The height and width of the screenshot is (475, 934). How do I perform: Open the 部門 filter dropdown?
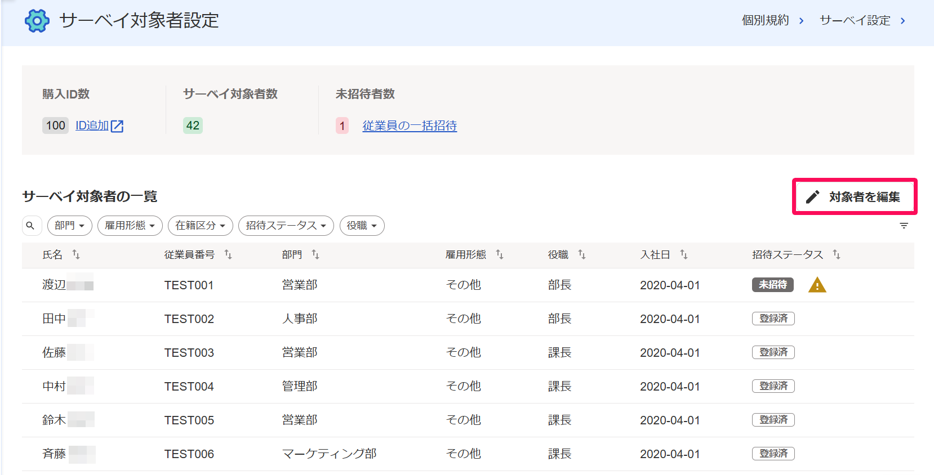[70, 226]
